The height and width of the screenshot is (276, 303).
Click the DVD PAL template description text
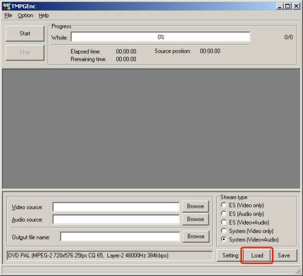point(88,255)
